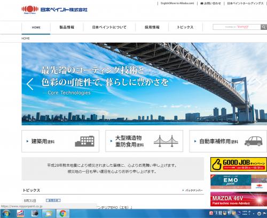This screenshot has height=218, width=267.
Task: Click the Yahoo search input field
Action: (x=237, y=27)
